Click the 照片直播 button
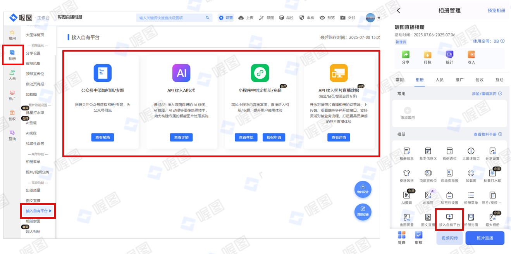The width and height of the screenshot is (511, 254). (x=485, y=238)
